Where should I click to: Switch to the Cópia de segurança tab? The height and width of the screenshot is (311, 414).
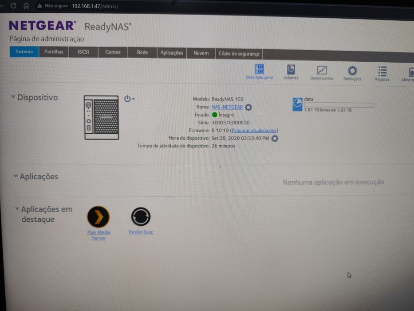[239, 54]
